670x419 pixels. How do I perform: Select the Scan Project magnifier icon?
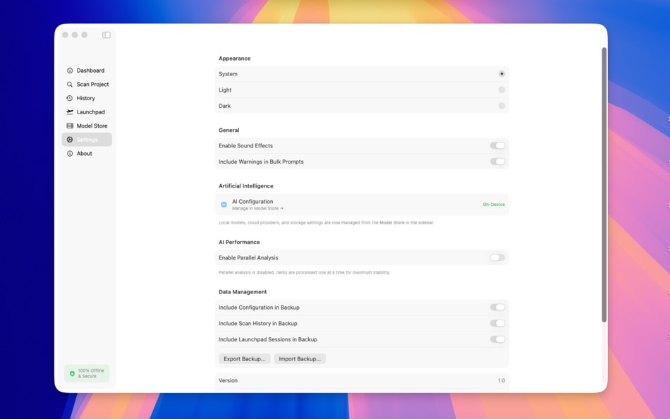click(69, 84)
